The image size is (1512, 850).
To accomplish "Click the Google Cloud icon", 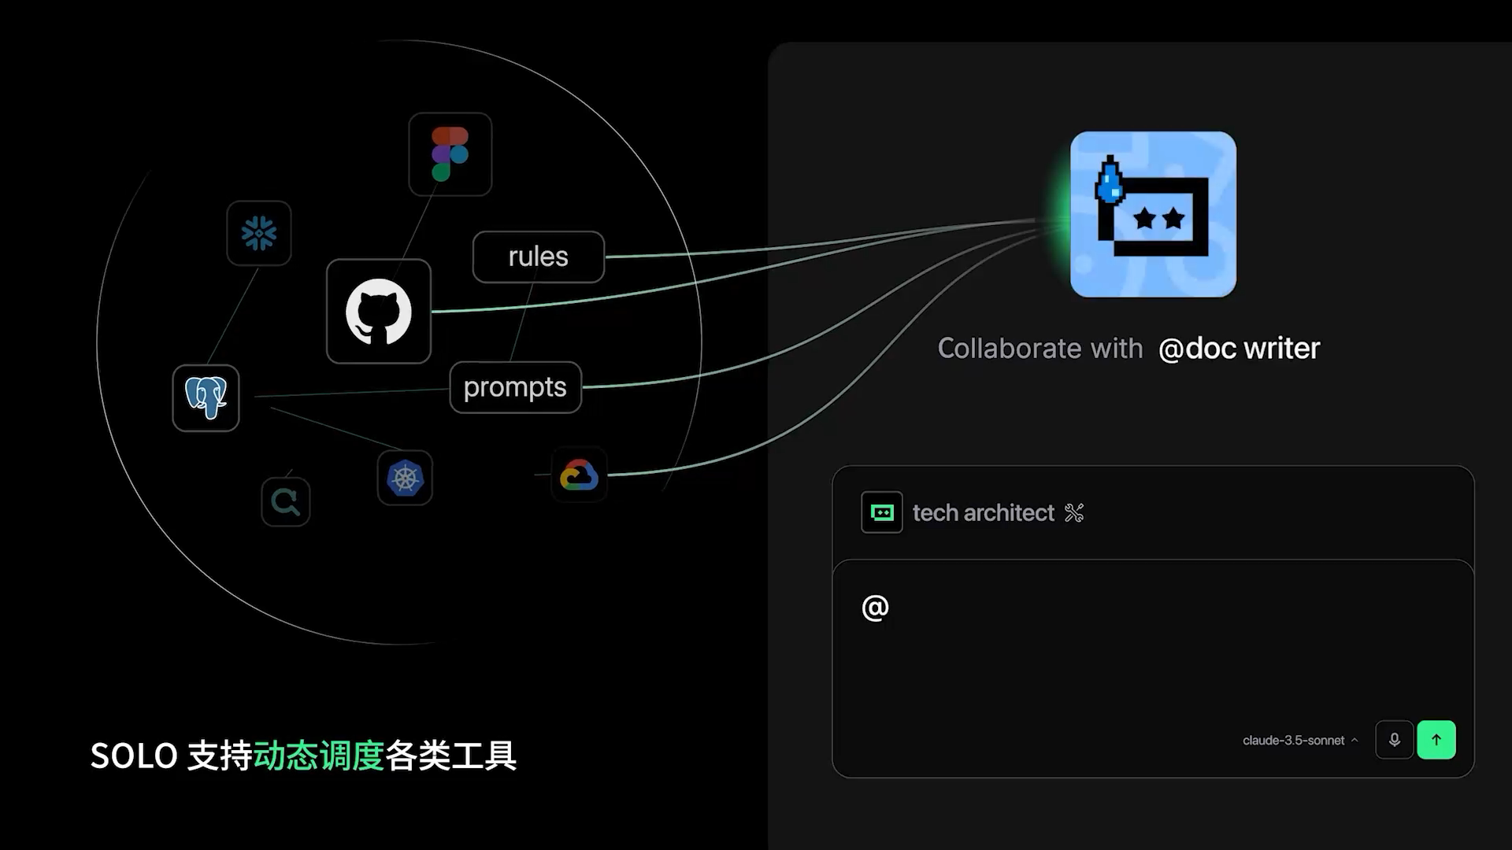I will [x=579, y=475].
